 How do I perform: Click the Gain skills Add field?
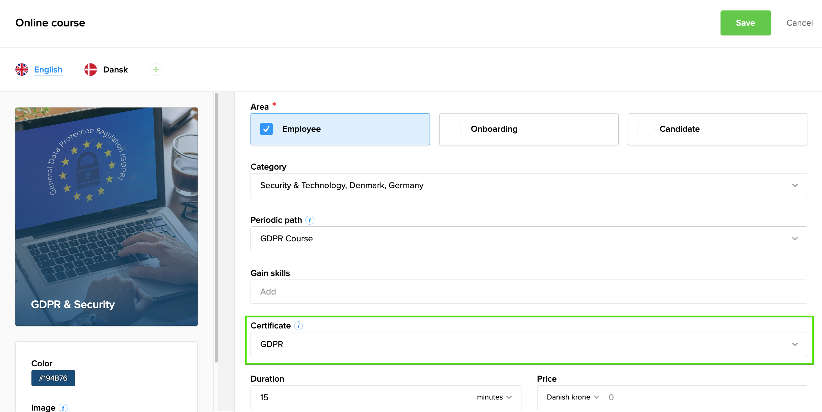pyautogui.click(x=529, y=292)
